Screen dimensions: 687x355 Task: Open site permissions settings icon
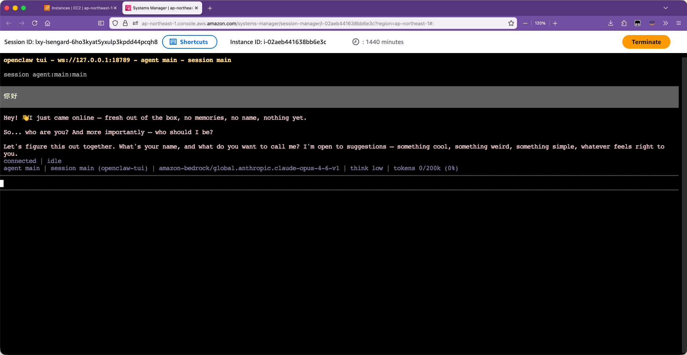(135, 23)
